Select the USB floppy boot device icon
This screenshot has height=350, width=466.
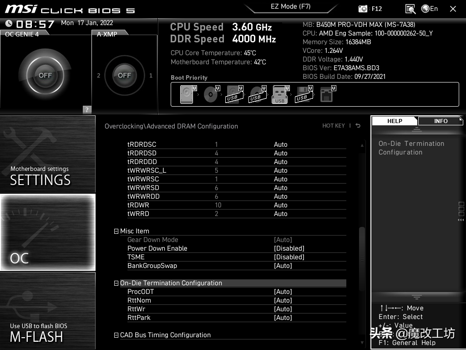tap(304, 95)
